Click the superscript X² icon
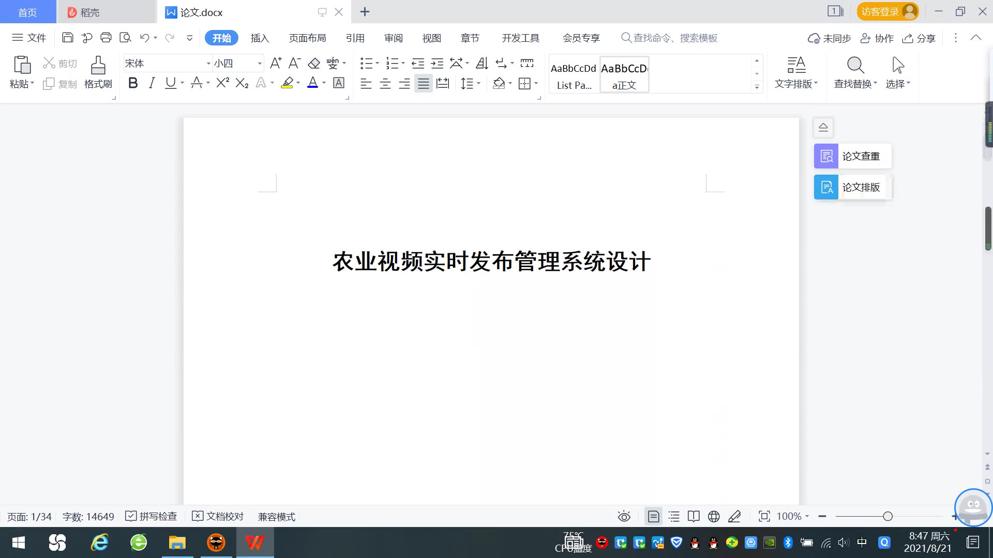This screenshot has height=558, width=993. pos(222,83)
